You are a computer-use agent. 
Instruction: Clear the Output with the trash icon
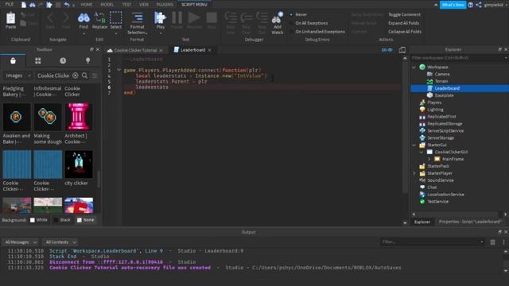(492, 242)
